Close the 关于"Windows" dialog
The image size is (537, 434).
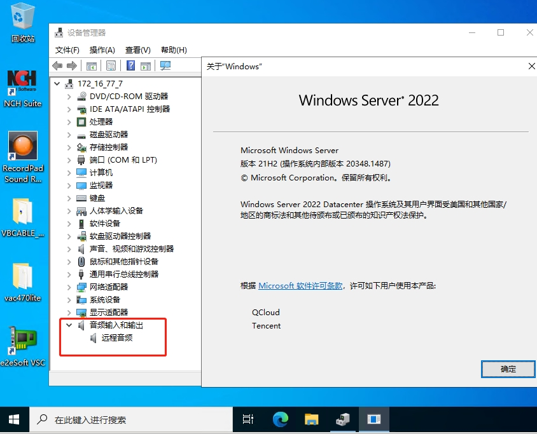pos(531,66)
